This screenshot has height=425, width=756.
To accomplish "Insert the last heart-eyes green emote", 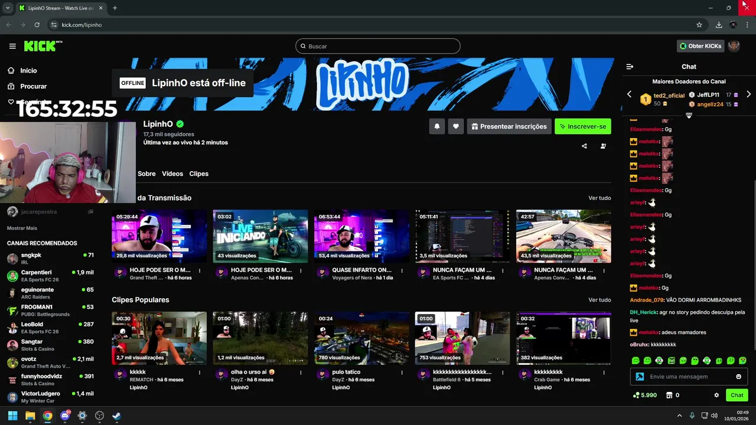I will [742, 361].
